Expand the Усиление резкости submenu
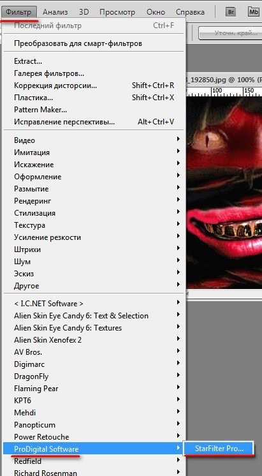The width and height of the screenshot is (262, 476). point(94,237)
